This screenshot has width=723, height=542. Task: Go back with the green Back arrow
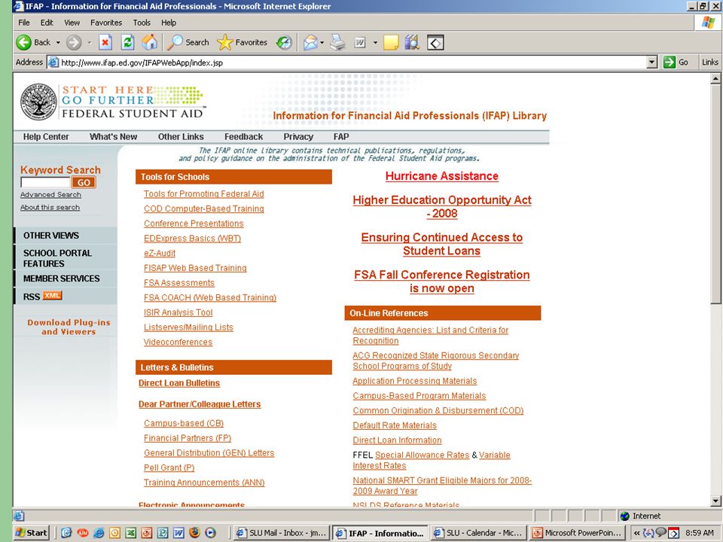click(x=23, y=42)
